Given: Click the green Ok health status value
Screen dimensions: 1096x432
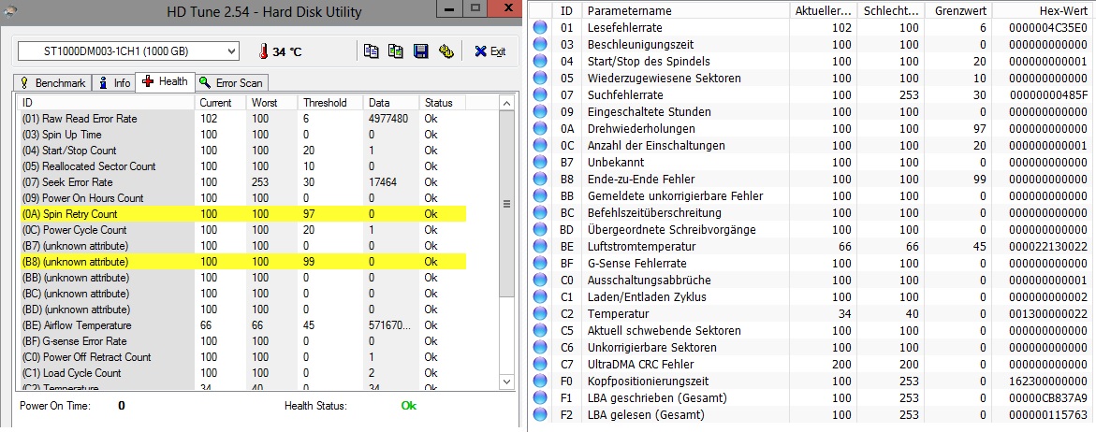Looking at the screenshot, I should coord(408,406).
